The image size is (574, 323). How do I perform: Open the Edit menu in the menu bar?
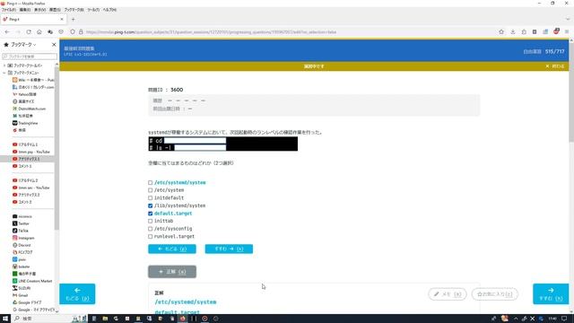24,10
